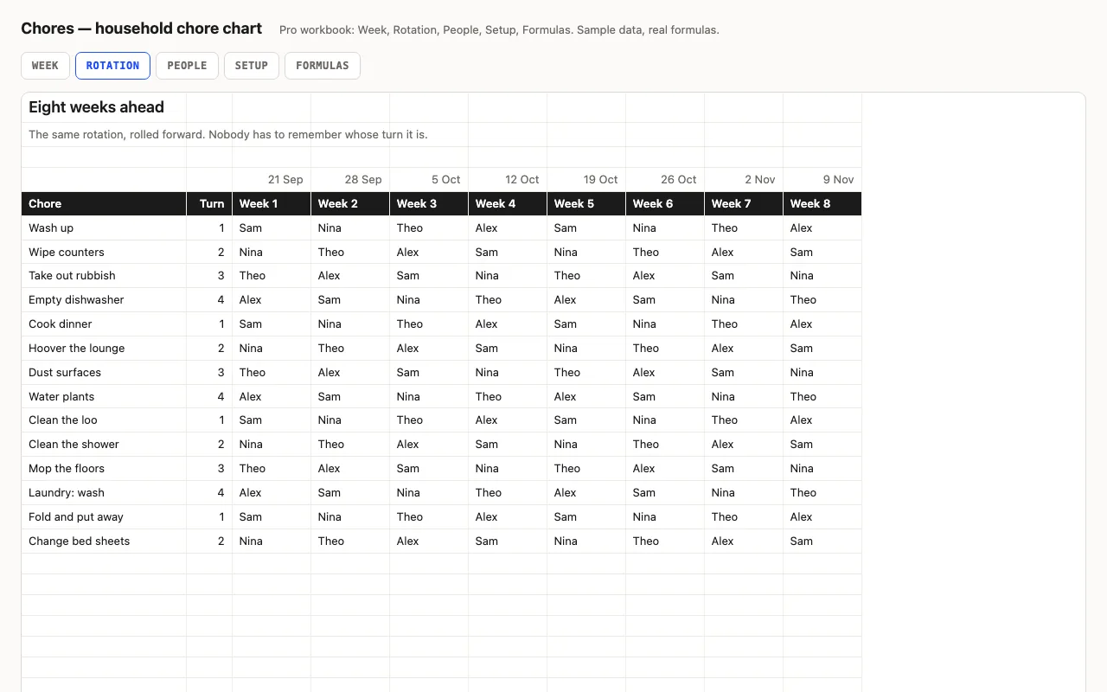Click the 'Empty dishwasher' chore cell
The image size is (1107, 692).
tap(104, 300)
